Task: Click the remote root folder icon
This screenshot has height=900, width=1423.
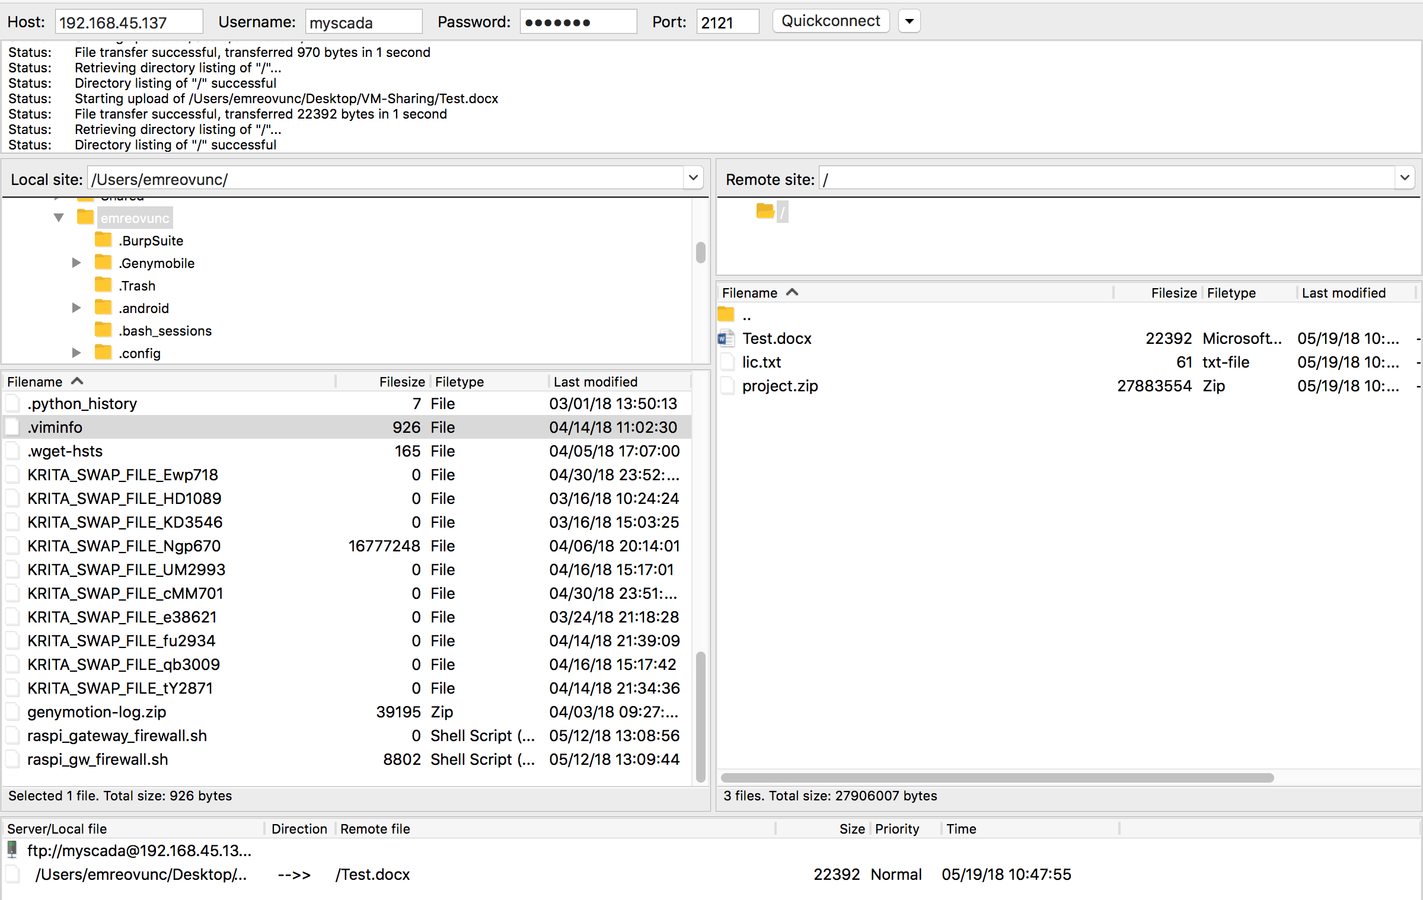Action: (x=765, y=210)
